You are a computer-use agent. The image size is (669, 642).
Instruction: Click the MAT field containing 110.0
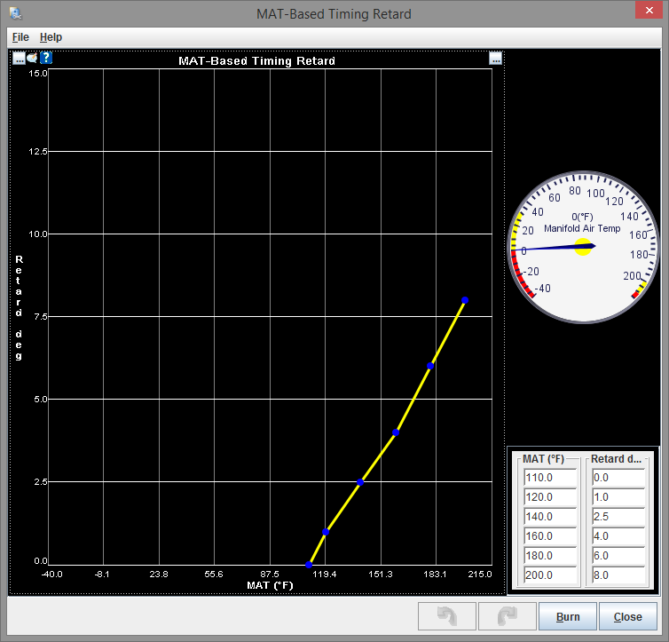click(x=550, y=478)
